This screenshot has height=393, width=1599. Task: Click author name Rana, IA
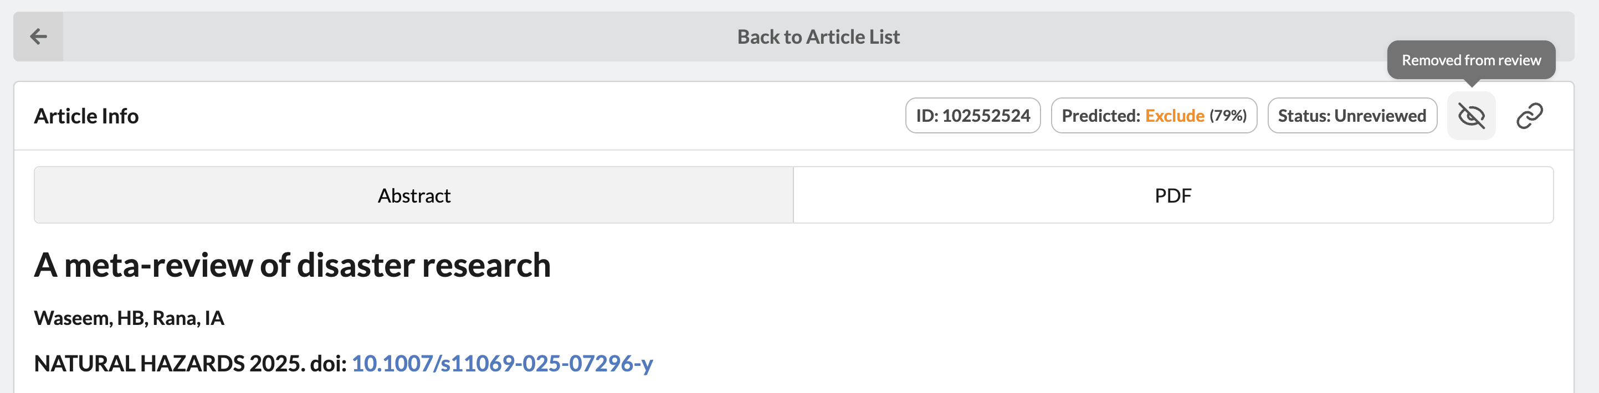(188, 318)
